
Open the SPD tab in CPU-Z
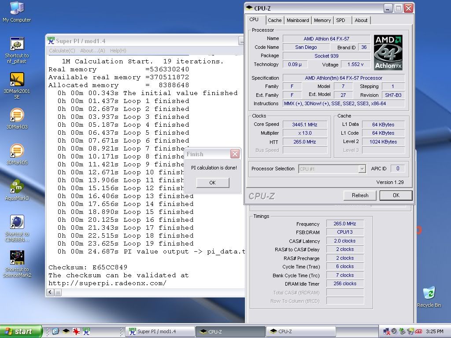pos(340,20)
